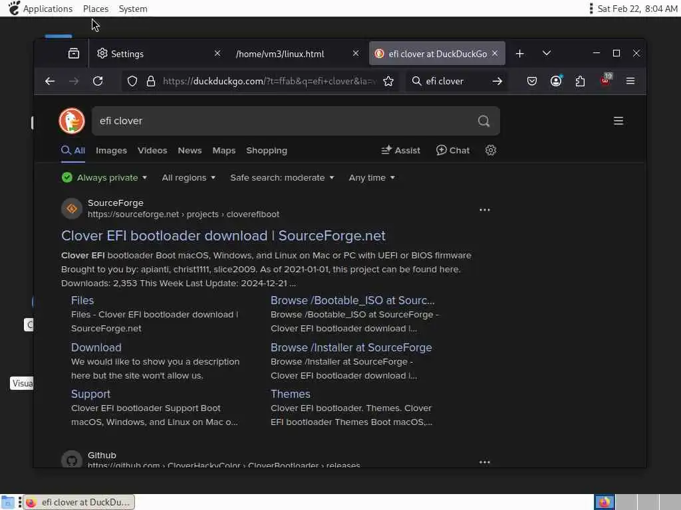Reload the page with the refresh icon
This screenshot has height=510, width=681.
click(98, 81)
